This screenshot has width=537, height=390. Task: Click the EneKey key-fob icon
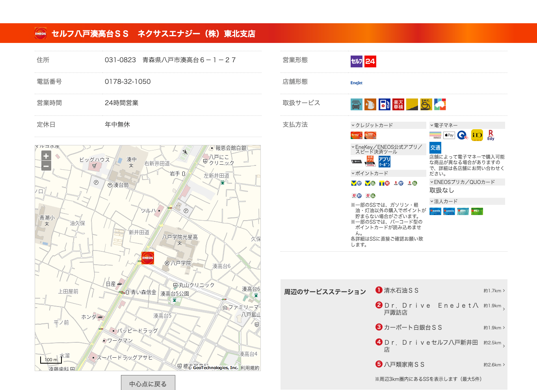point(357,162)
